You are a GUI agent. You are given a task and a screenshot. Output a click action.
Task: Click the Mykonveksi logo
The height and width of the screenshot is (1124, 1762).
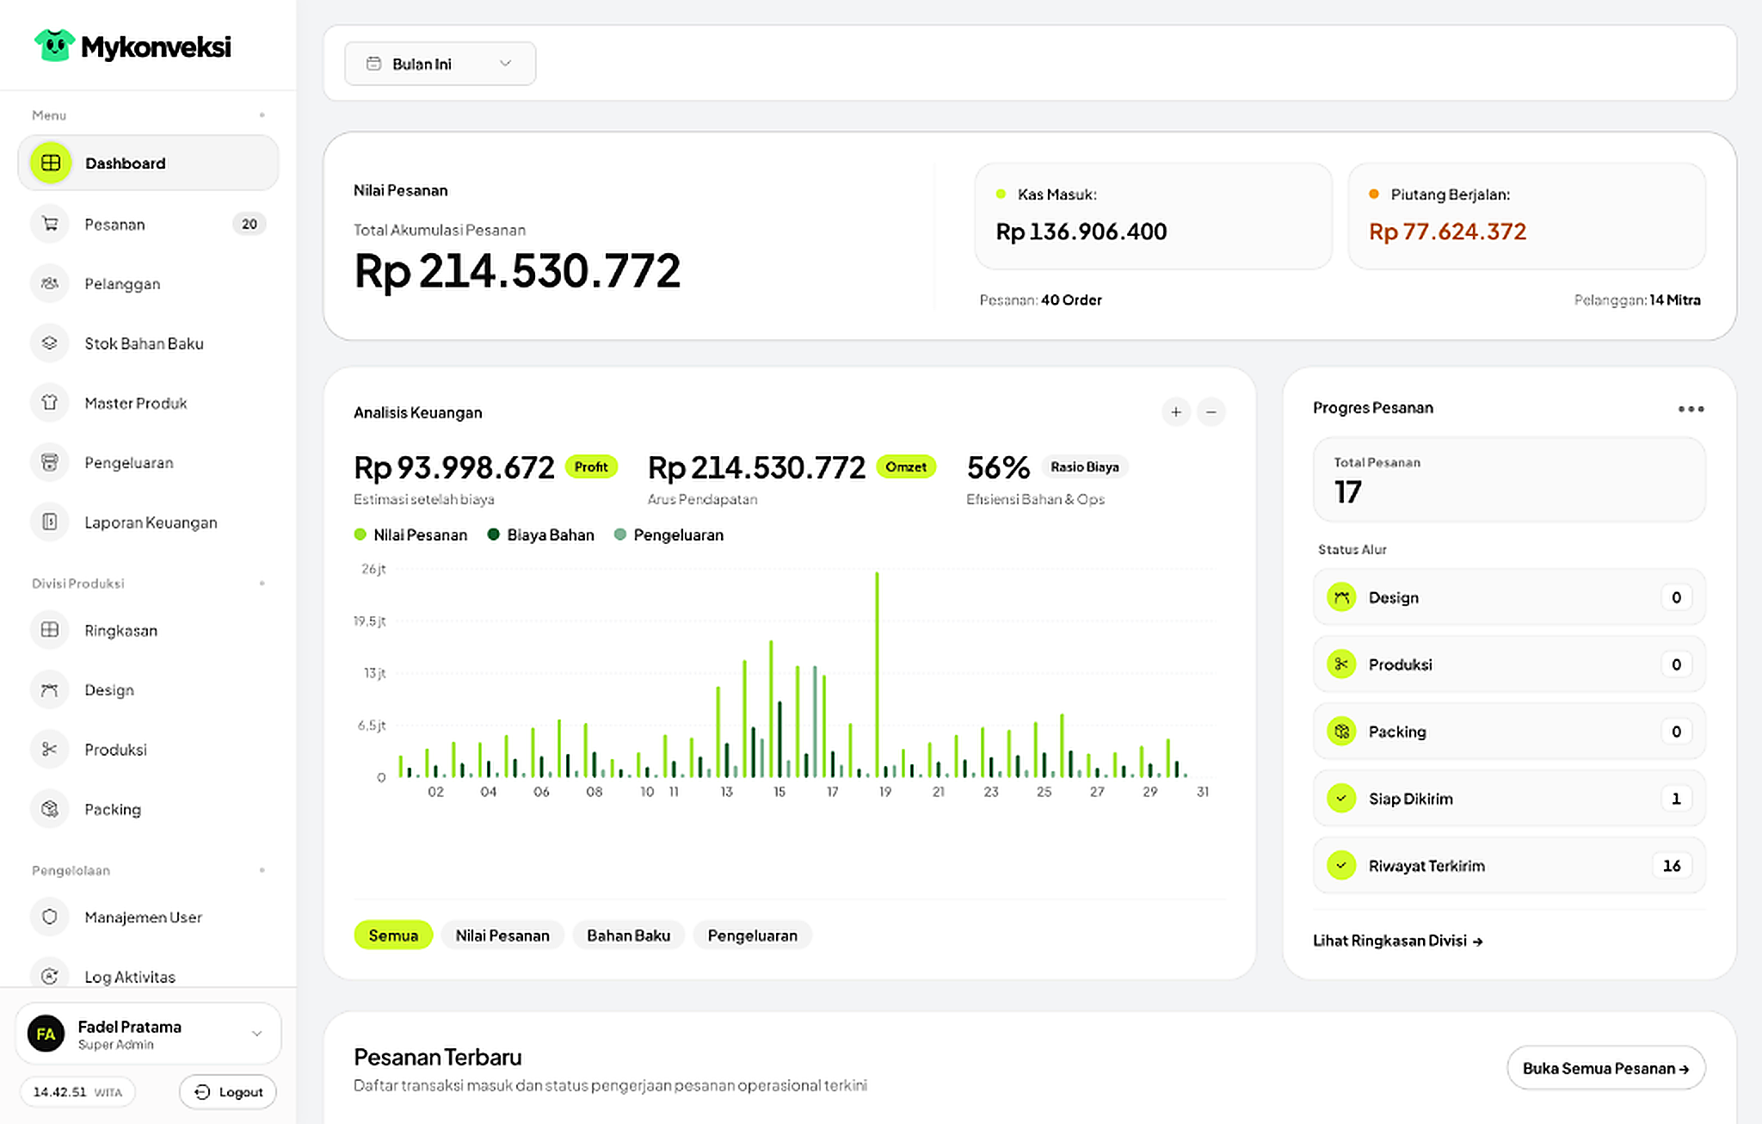[x=132, y=46]
